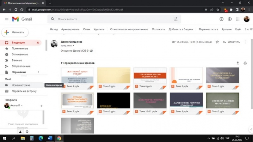This screenshot has height=142, width=253.
Task: Expand recipient details arrow next to 'кому: мне'
Action: tap(73, 46)
